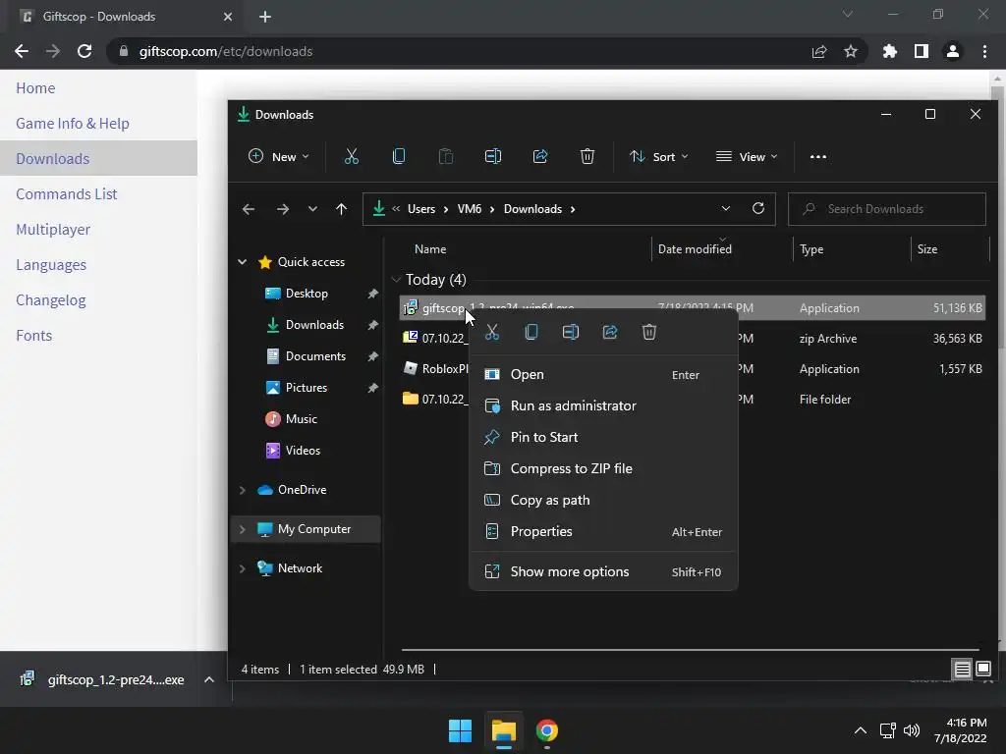Go forward in File Explorer navigation
1006x754 pixels.
(x=282, y=209)
